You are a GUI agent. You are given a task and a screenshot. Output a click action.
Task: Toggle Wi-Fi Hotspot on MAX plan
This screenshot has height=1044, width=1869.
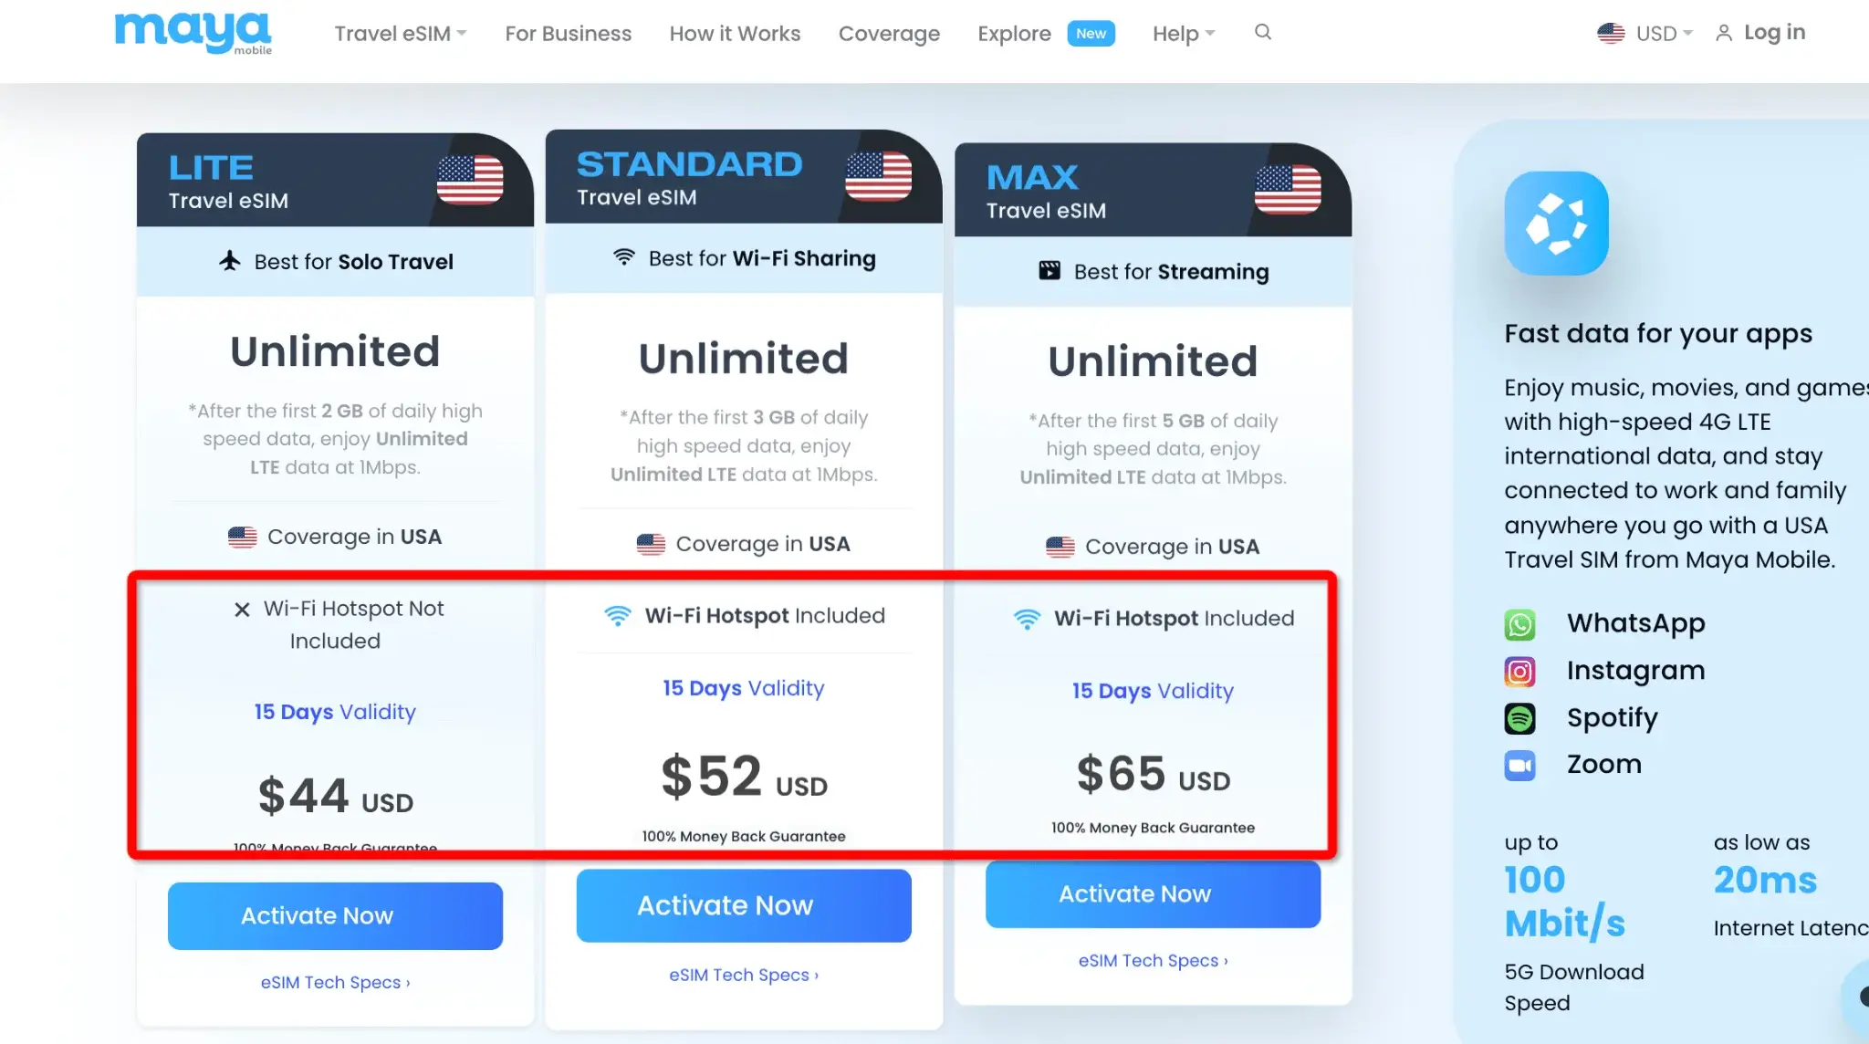1153,618
